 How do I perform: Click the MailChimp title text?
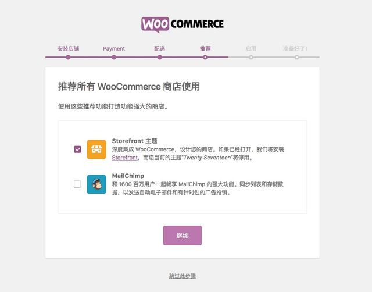click(x=128, y=176)
